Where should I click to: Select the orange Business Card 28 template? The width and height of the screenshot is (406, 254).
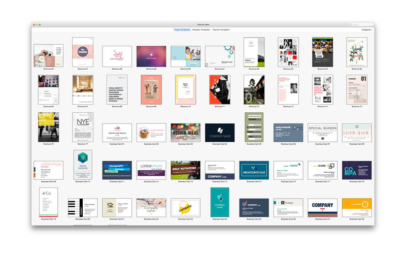[x=357, y=208]
